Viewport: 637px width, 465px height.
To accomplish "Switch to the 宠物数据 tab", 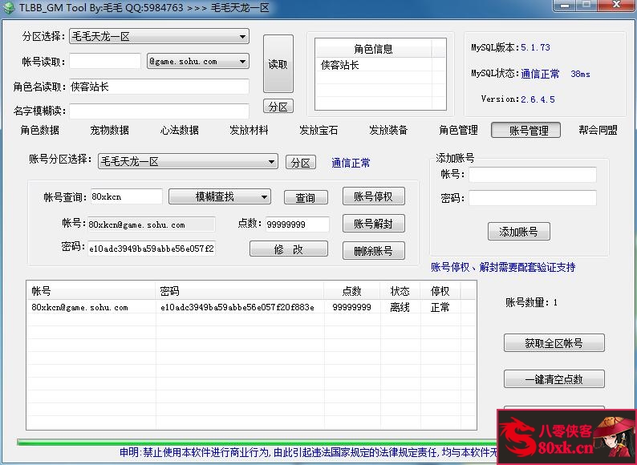I will tap(110, 131).
